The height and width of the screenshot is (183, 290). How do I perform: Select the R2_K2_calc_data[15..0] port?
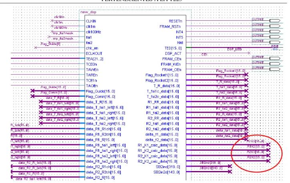click(x=157, y=161)
